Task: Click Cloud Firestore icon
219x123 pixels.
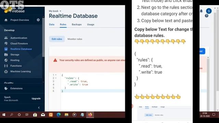Action: 6,43
